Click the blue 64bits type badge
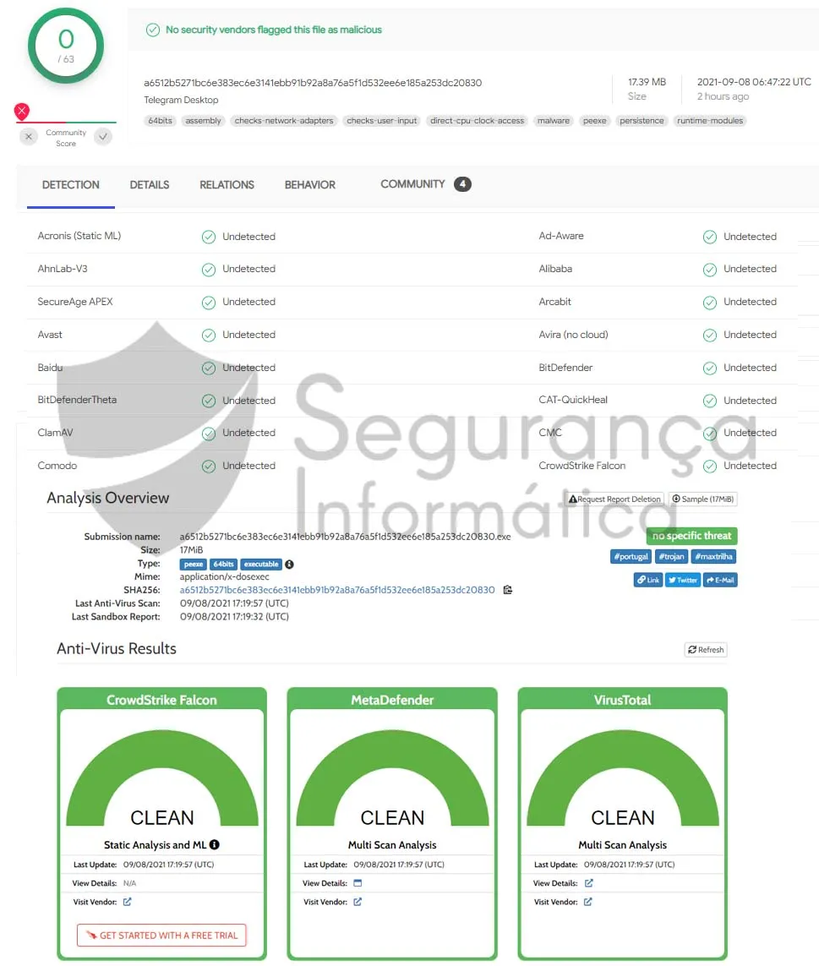Image resolution: width=819 pixels, height=966 pixels. tap(223, 565)
